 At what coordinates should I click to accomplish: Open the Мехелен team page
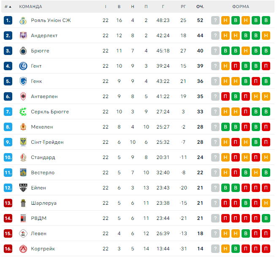[42, 127]
